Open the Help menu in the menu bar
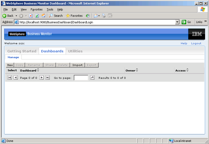This screenshot has height=144, width=209. pos(60,9)
